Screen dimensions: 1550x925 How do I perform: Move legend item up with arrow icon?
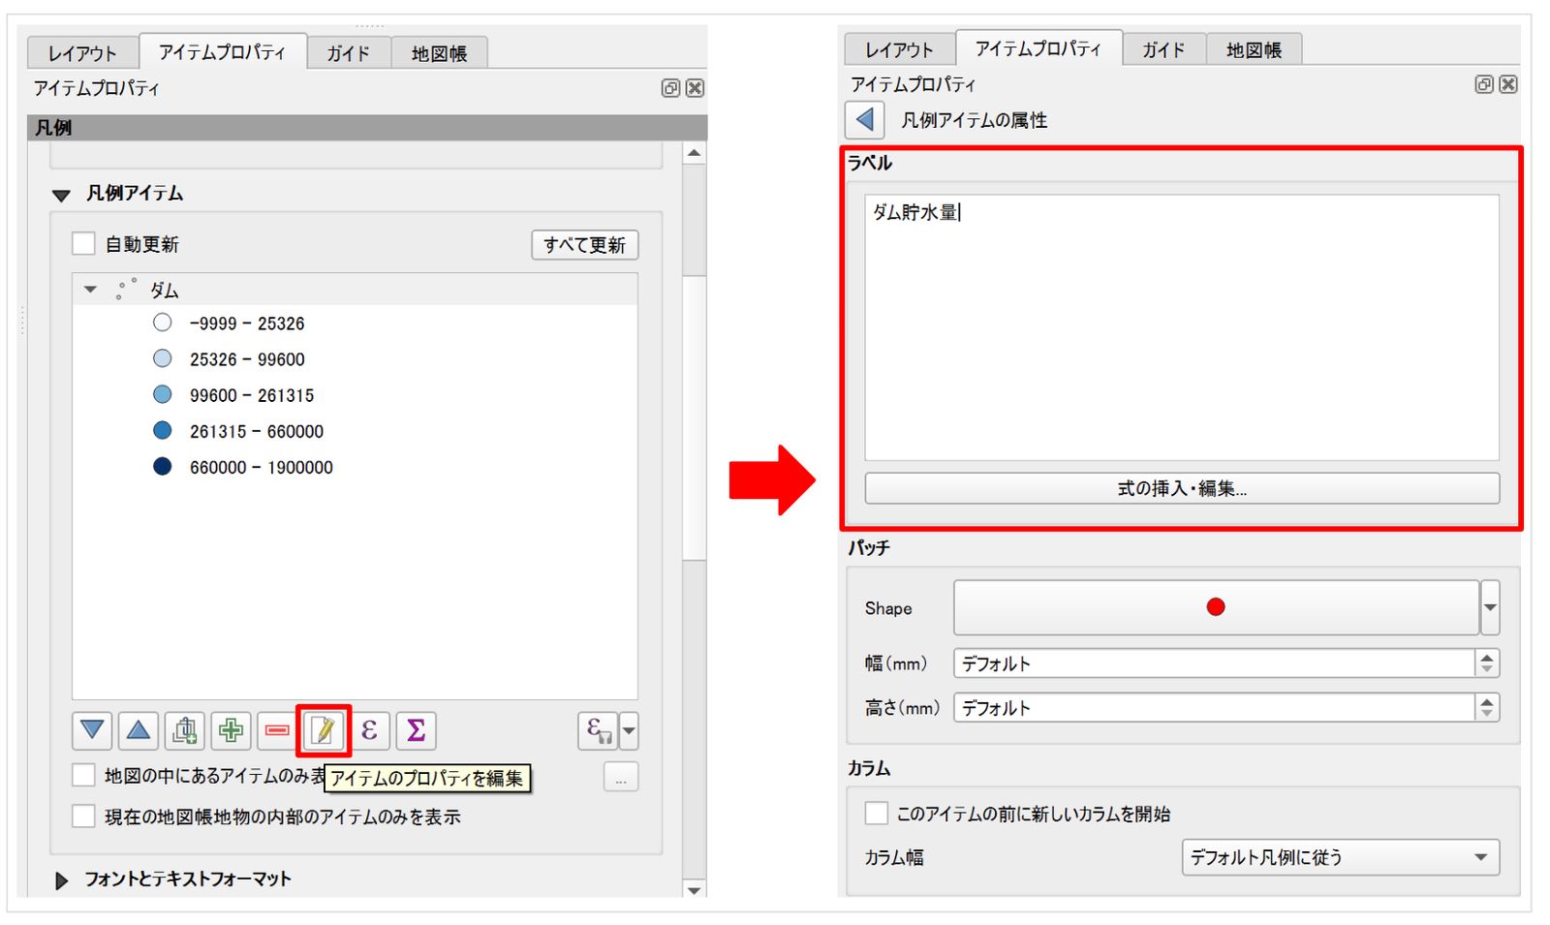(139, 730)
